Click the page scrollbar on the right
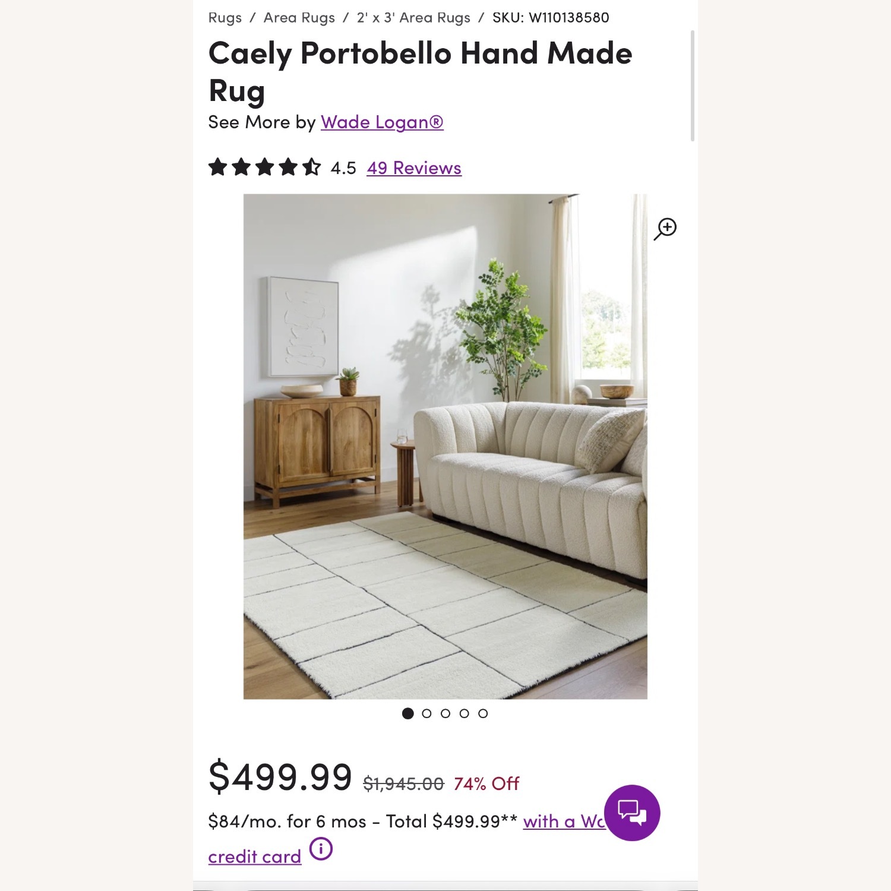The image size is (891, 891). click(x=693, y=83)
